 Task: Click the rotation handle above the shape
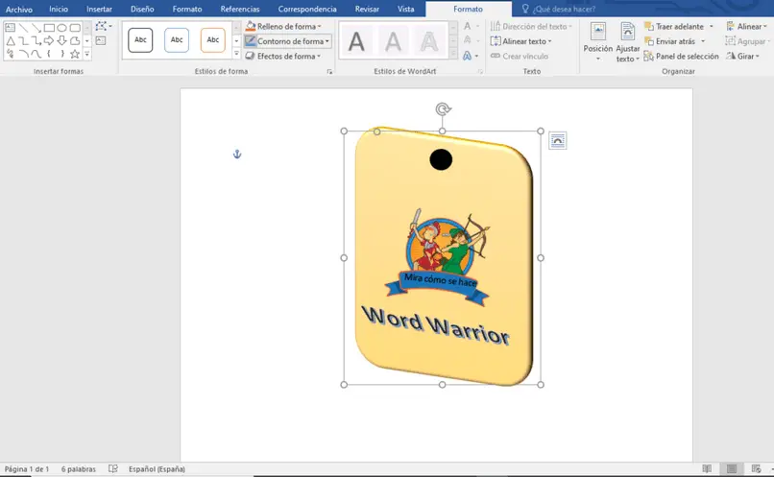coord(443,109)
